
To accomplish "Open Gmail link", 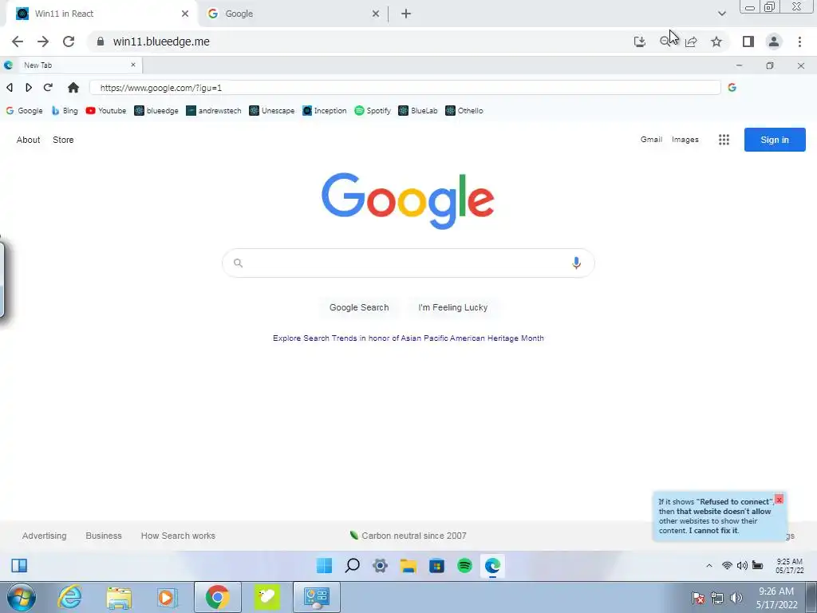I will tap(651, 139).
